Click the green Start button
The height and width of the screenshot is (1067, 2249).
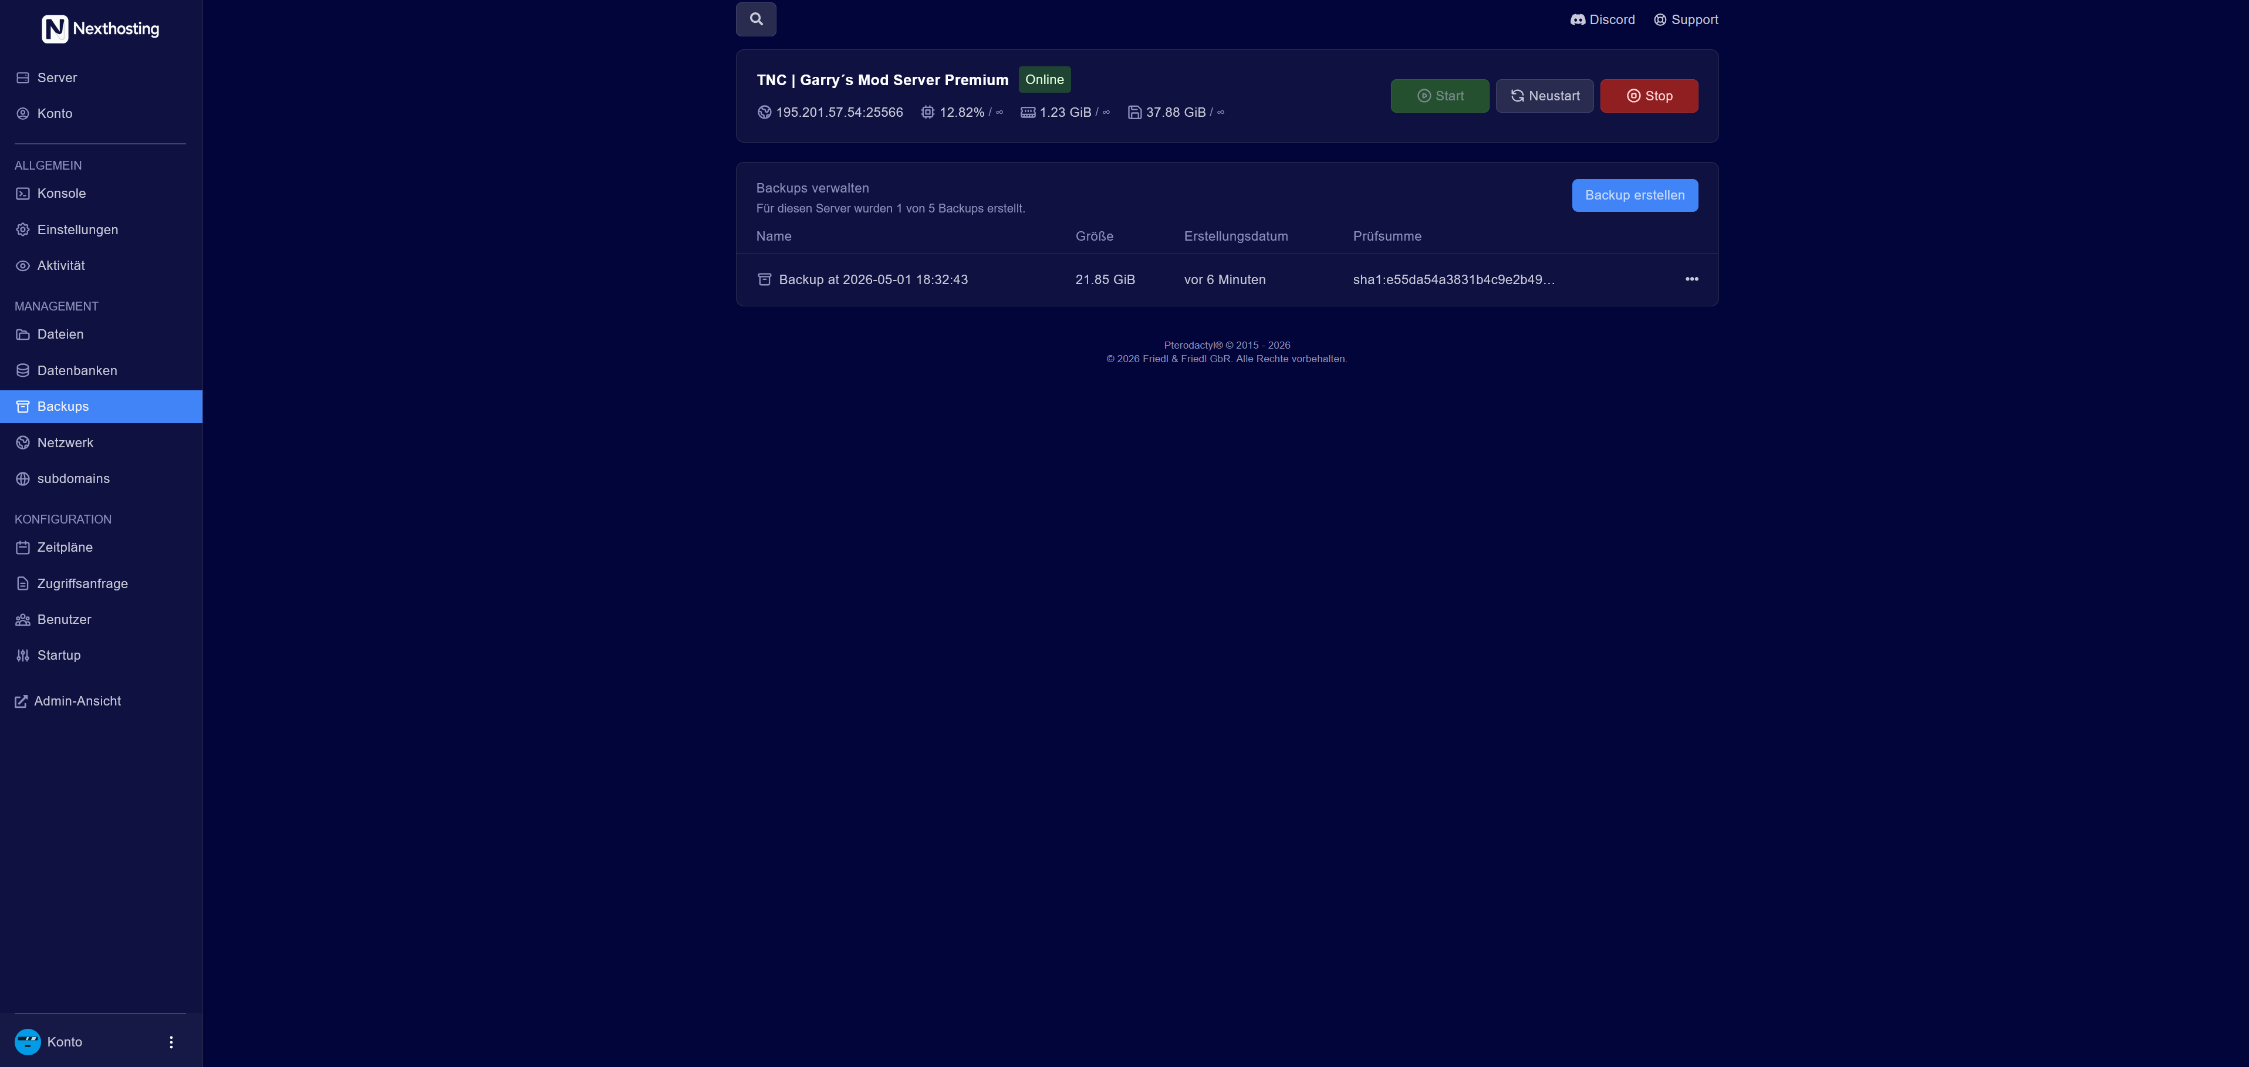coord(1440,96)
